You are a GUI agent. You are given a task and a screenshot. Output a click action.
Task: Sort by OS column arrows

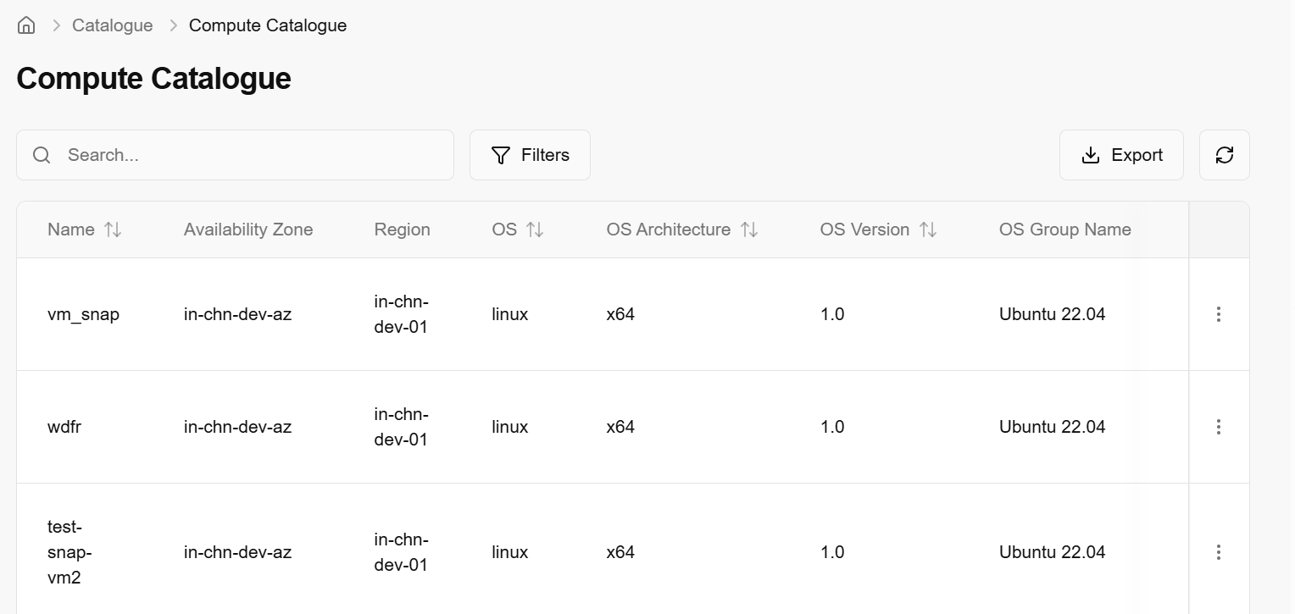[535, 230]
